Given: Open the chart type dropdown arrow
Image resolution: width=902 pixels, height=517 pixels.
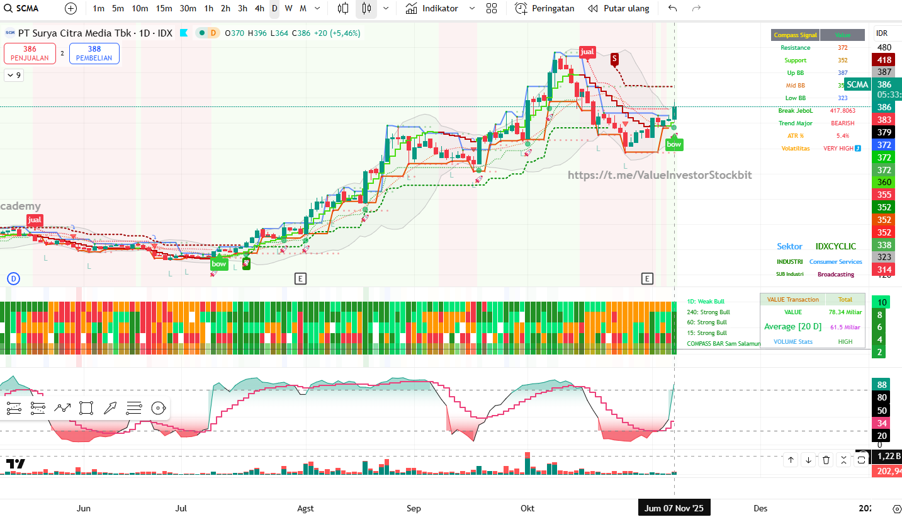Looking at the screenshot, I should coord(386,8).
